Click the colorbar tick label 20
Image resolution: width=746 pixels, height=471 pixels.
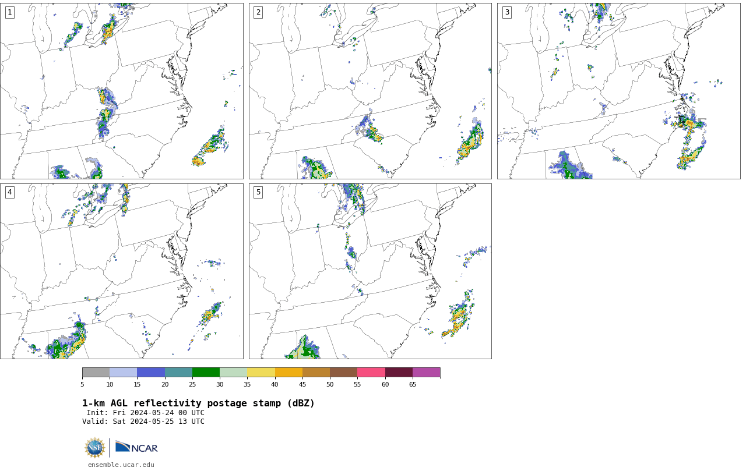point(165,384)
